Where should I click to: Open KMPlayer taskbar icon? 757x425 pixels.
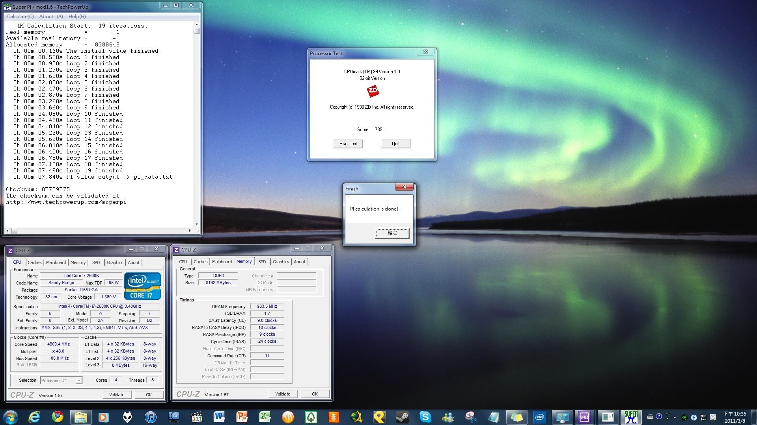pos(173,417)
